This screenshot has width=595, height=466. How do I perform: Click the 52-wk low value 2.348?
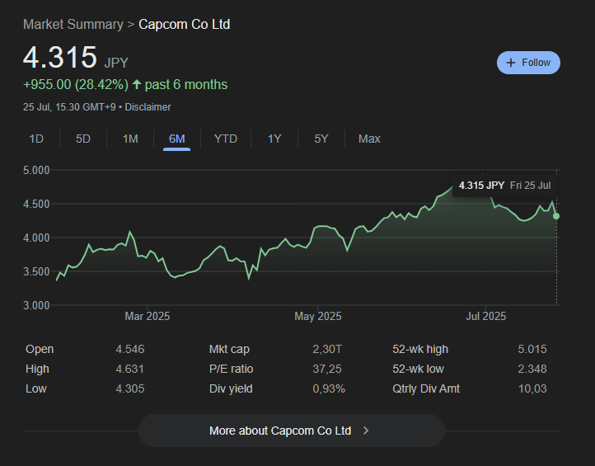(532, 369)
